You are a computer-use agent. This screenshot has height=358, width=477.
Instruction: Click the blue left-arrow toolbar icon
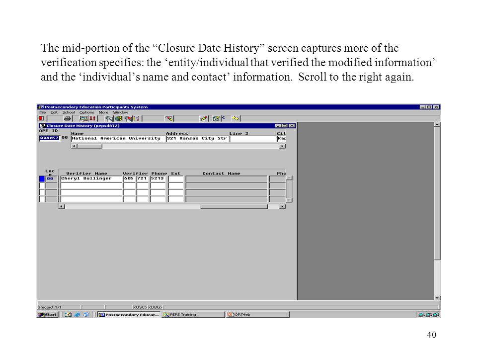(224, 118)
